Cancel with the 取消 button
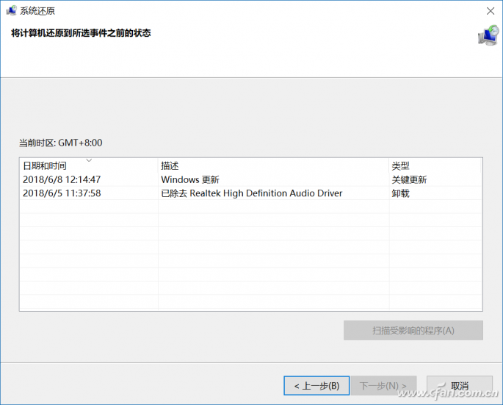 460,385
